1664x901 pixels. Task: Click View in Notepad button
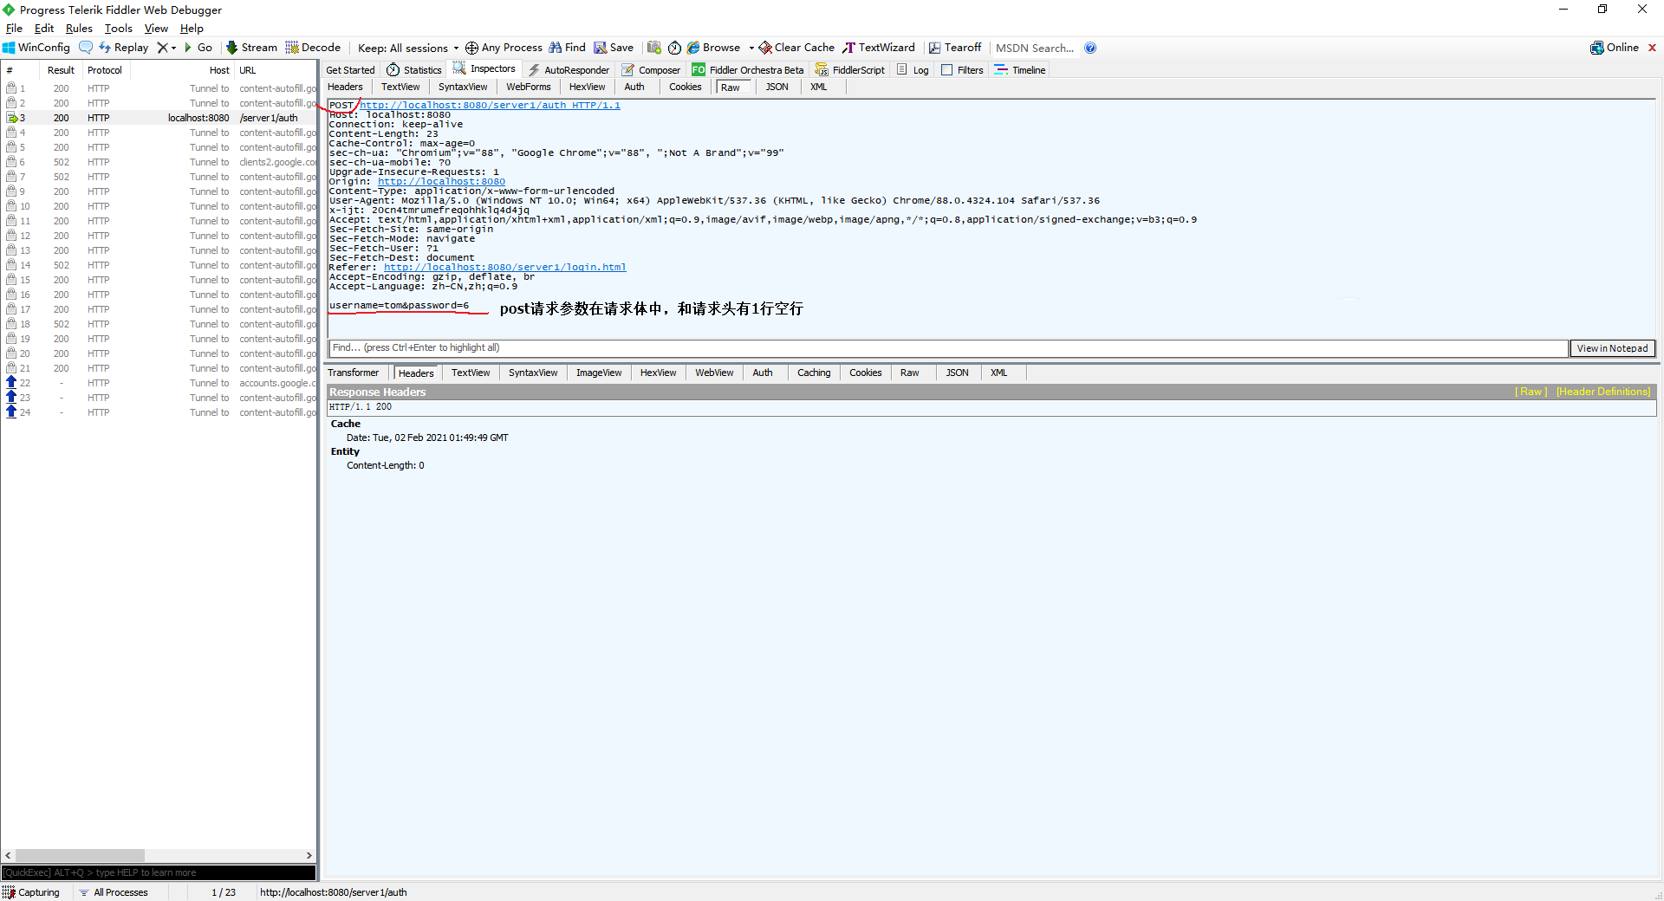point(1612,348)
